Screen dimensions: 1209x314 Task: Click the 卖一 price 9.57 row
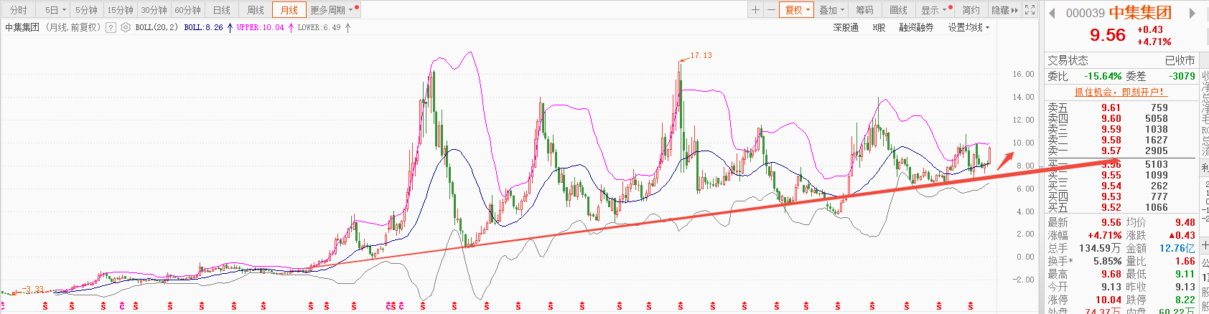tap(1120, 151)
